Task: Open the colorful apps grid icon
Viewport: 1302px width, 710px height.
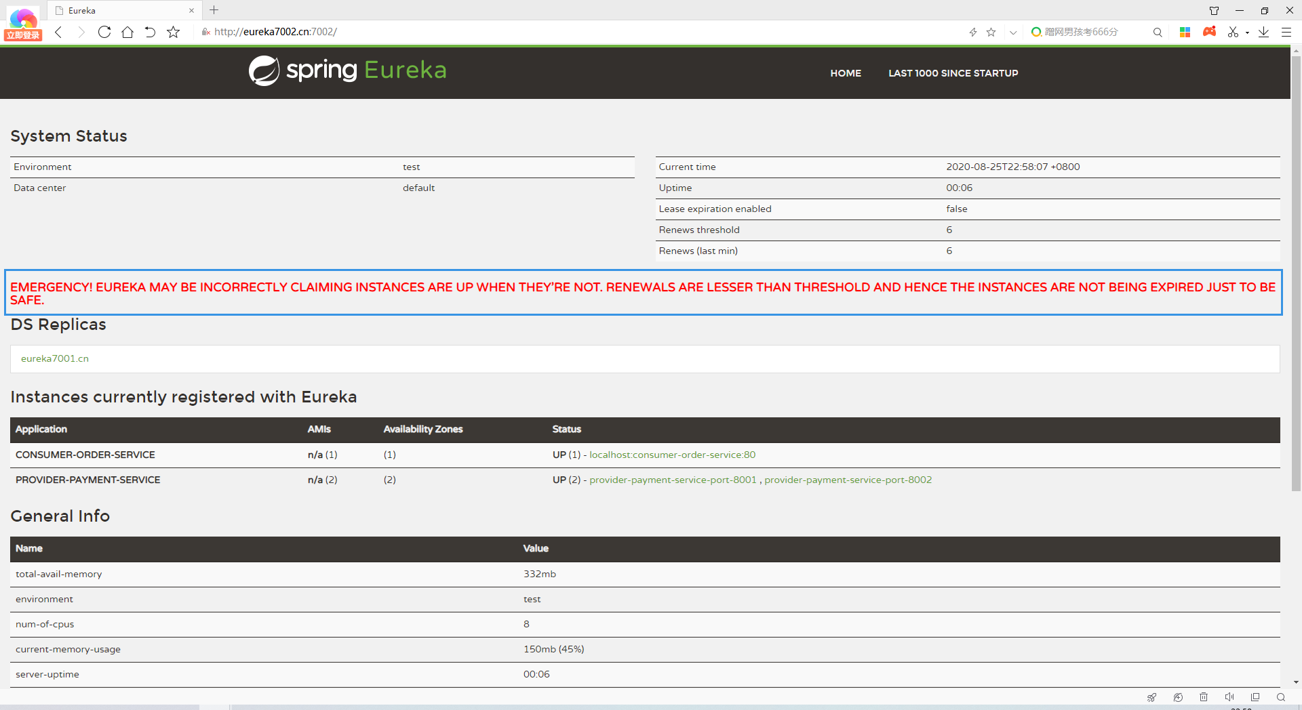Action: click(x=1185, y=32)
